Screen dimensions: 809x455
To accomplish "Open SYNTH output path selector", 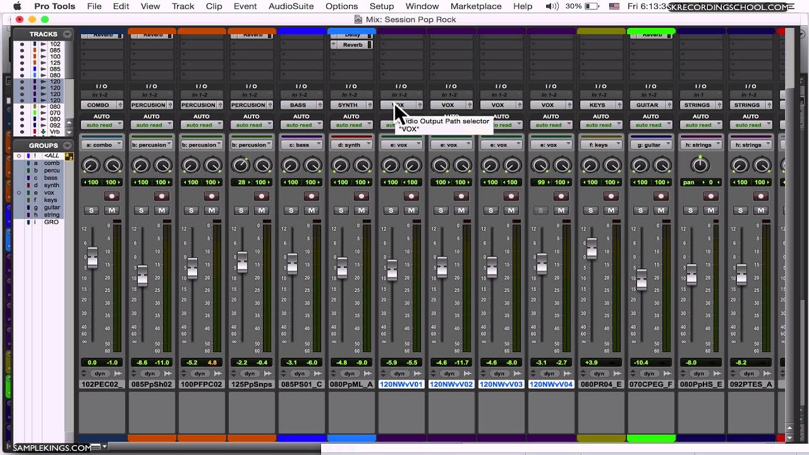I will pos(348,105).
